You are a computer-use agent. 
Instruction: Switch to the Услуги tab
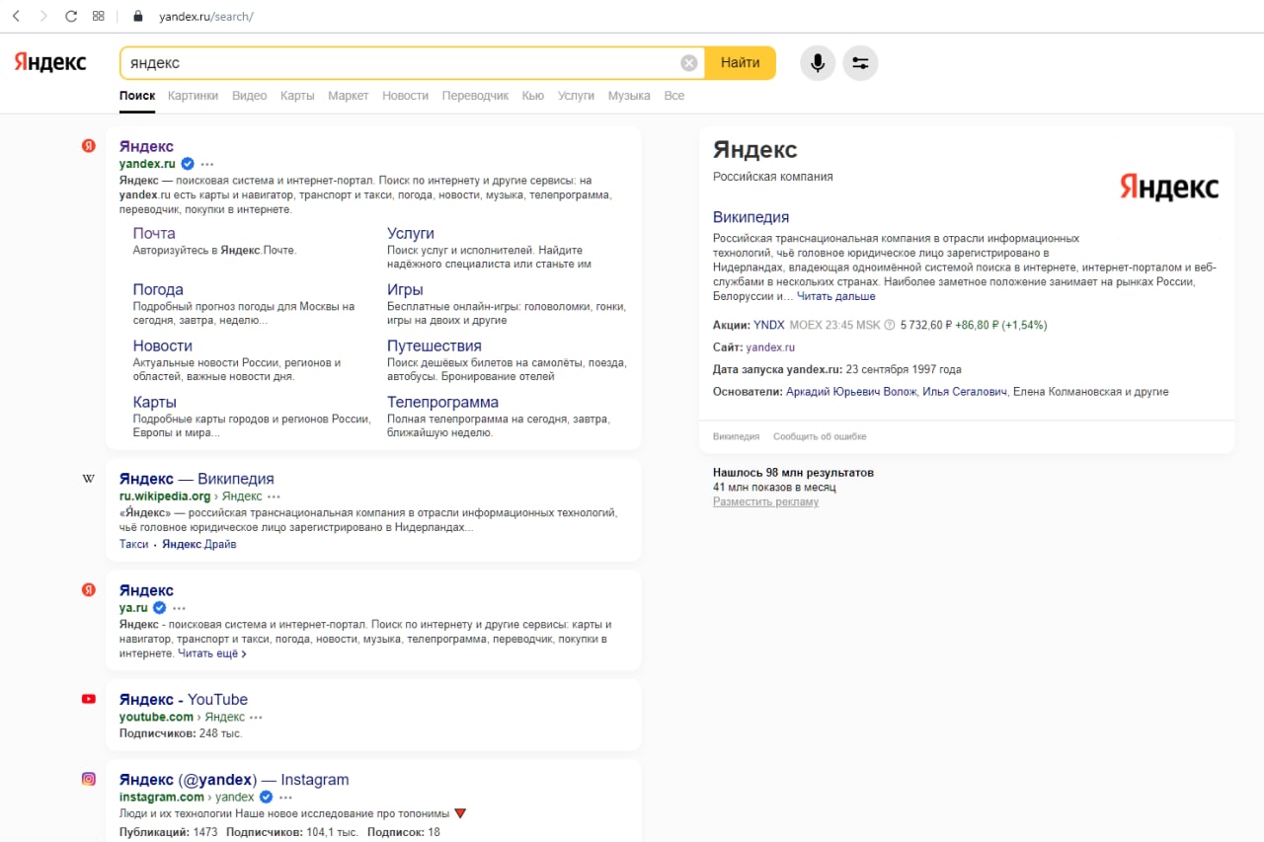coord(576,96)
